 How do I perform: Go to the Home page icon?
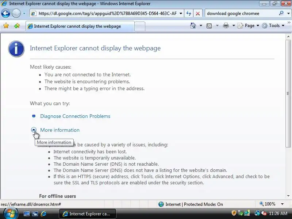pyautogui.click(x=193, y=26)
